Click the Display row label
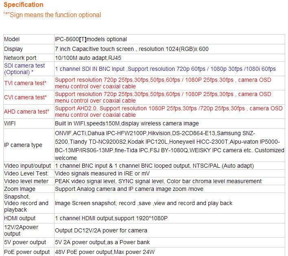288x256 pixels. [13, 49]
